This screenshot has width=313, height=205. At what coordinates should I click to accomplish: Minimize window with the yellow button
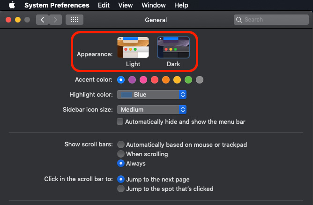tap(18, 20)
